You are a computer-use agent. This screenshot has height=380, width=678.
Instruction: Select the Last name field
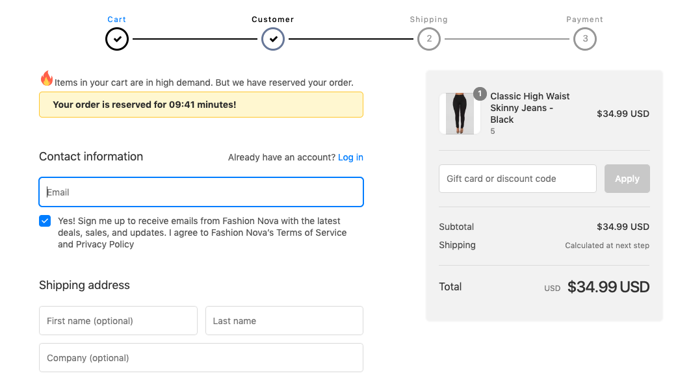pos(284,321)
